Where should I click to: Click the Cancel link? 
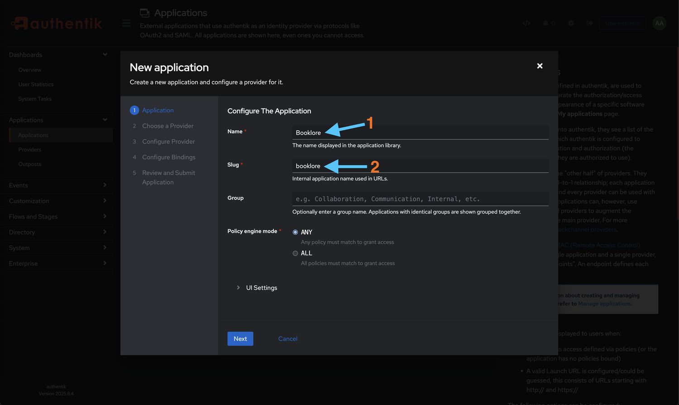287,338
